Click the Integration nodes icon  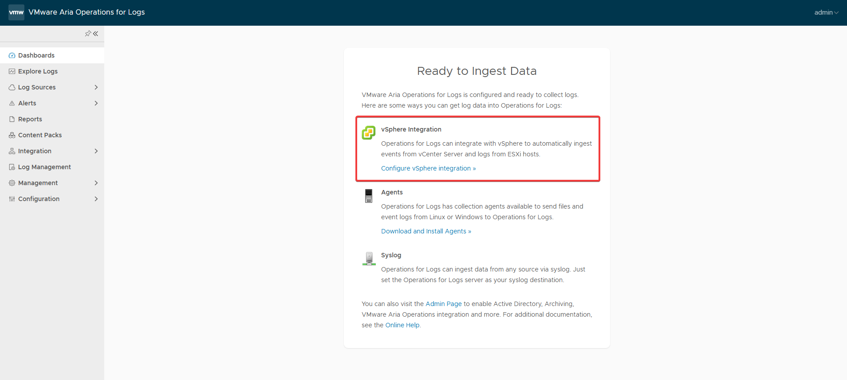(12, 151)
